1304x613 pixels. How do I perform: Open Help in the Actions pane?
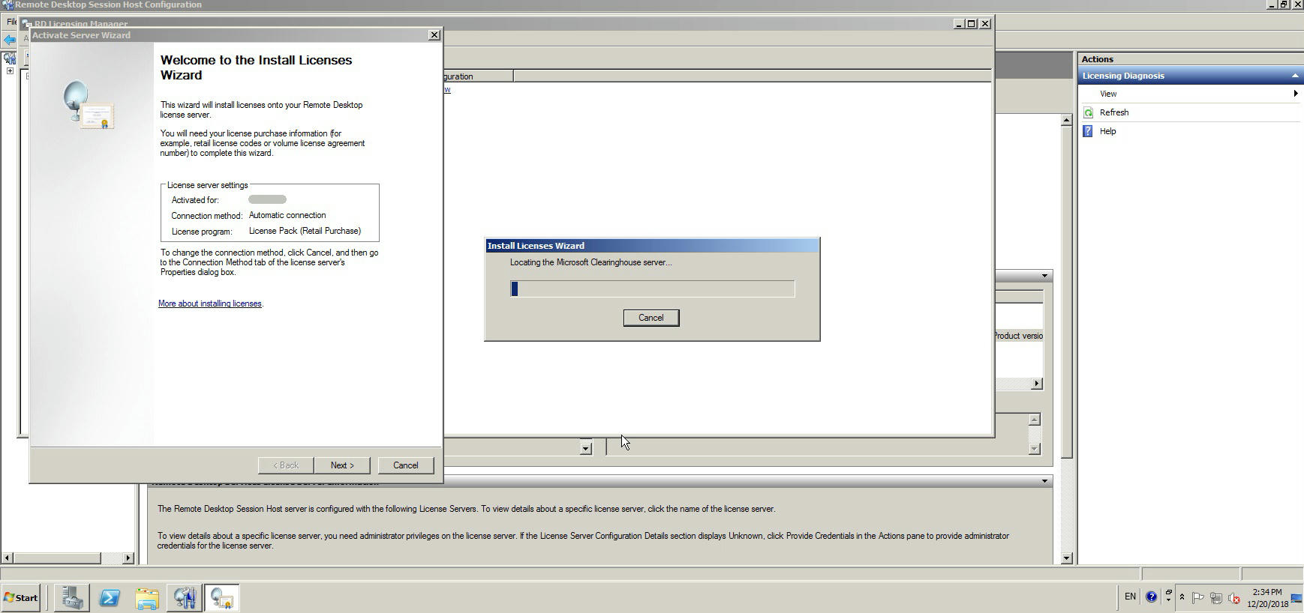[x=1107, y=131]
